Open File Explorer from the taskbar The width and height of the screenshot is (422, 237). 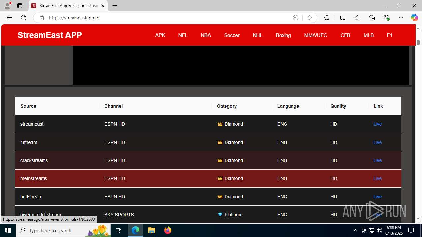pyautogui.click(x=152, y=230)
